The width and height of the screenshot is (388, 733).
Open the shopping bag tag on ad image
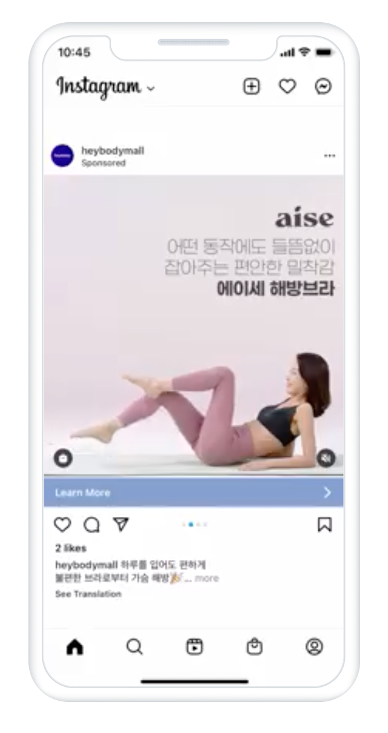(x=63, y=458)
